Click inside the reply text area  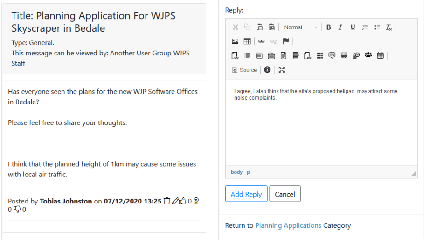coord(321,122)
